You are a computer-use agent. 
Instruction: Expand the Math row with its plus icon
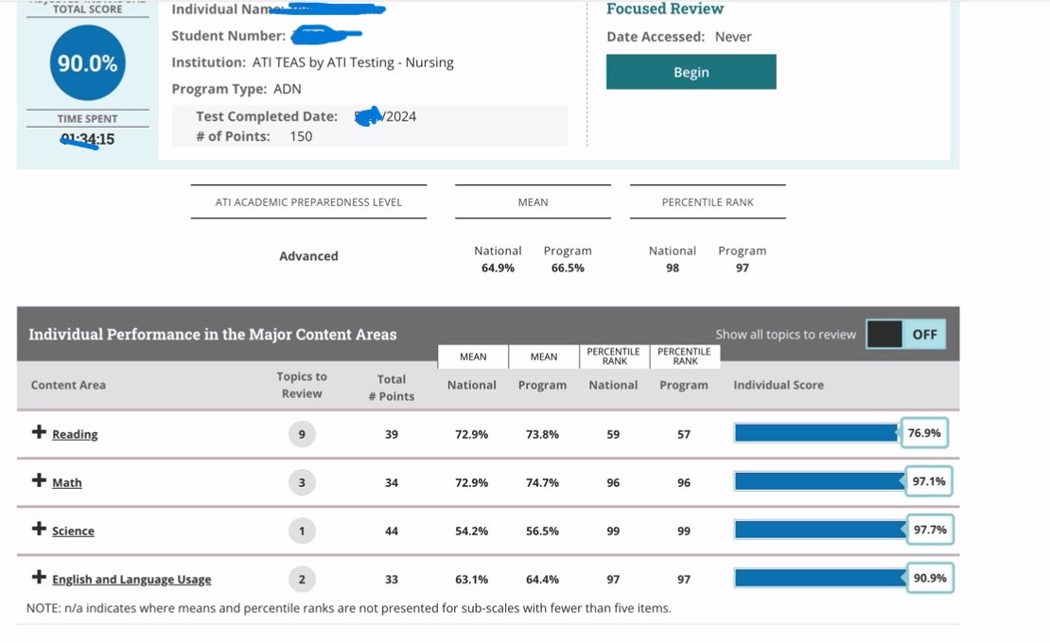click(x=39, y=480)
